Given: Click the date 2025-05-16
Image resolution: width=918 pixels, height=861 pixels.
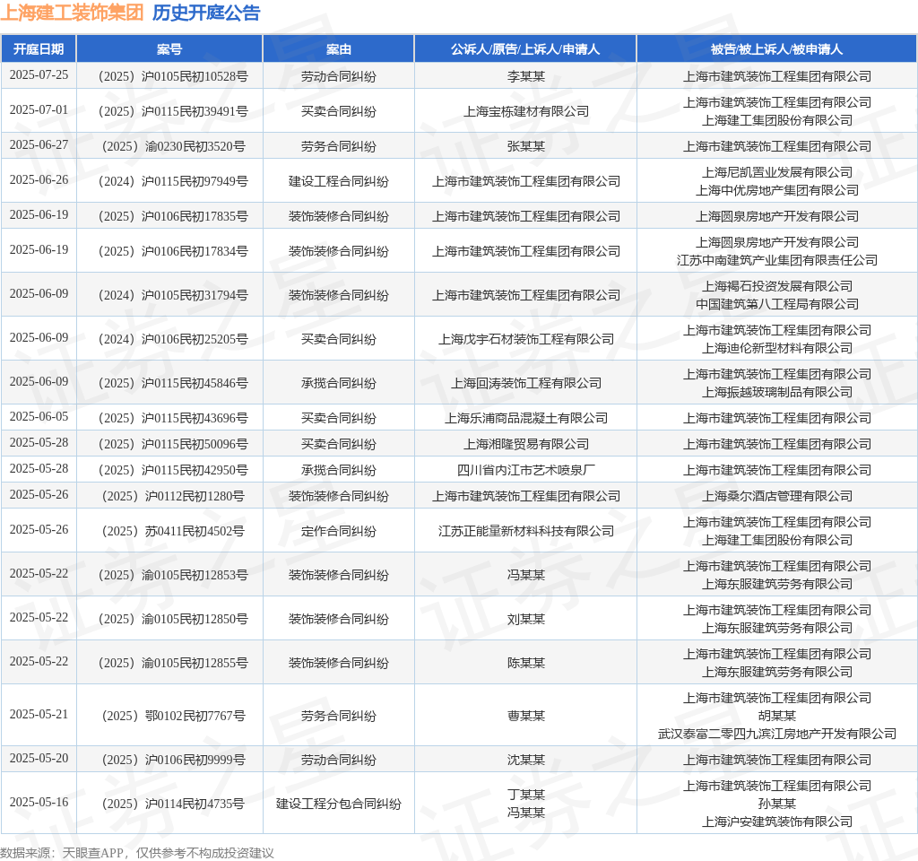Looking at the screenshot, I should click(39, 803).
